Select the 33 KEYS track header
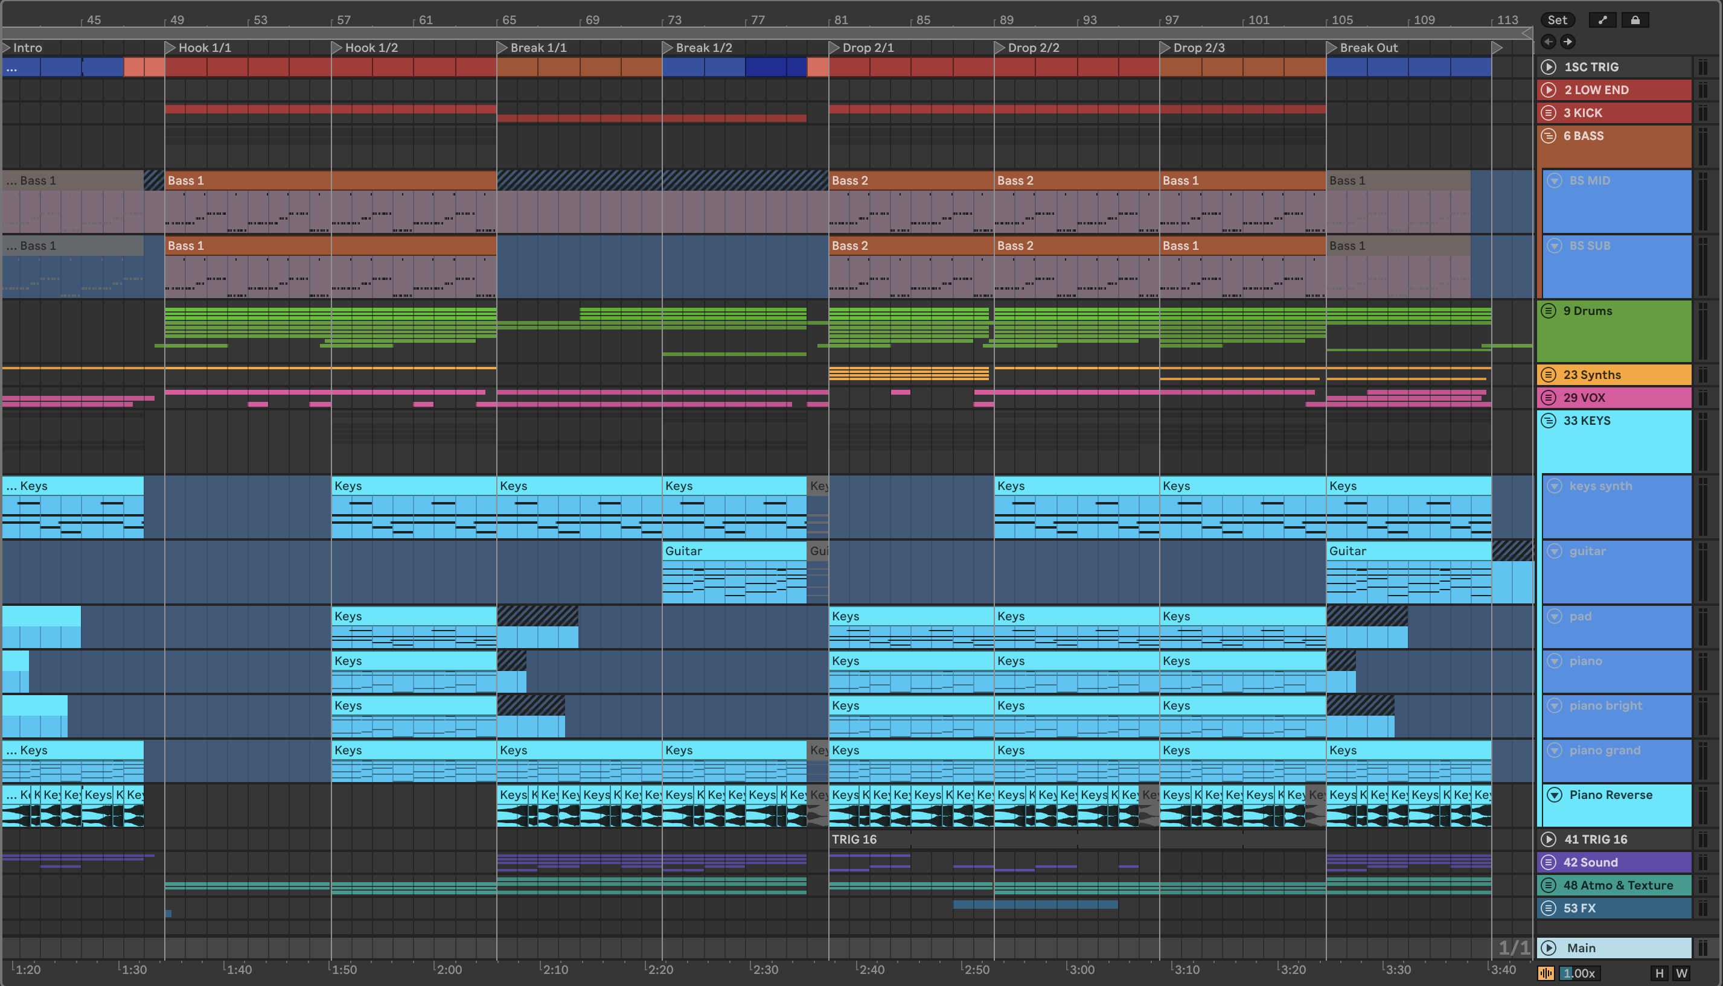1723x986 pixels. click(x=1614, y=441)
